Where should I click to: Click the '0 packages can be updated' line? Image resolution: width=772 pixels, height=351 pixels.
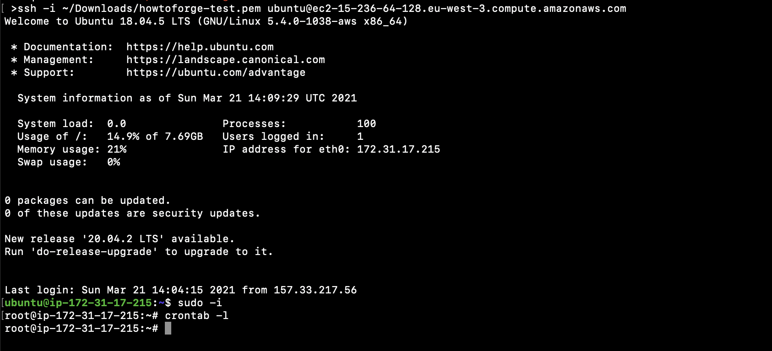(87, 201)
